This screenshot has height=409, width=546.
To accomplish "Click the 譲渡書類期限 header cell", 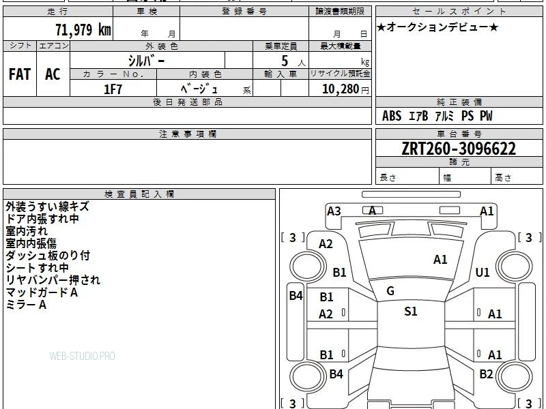I will (x=340, y=12).
